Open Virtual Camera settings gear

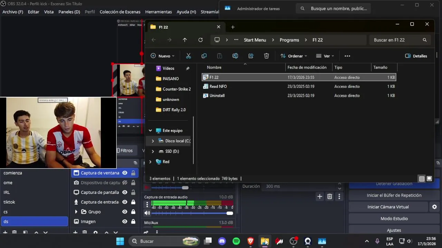434,207
